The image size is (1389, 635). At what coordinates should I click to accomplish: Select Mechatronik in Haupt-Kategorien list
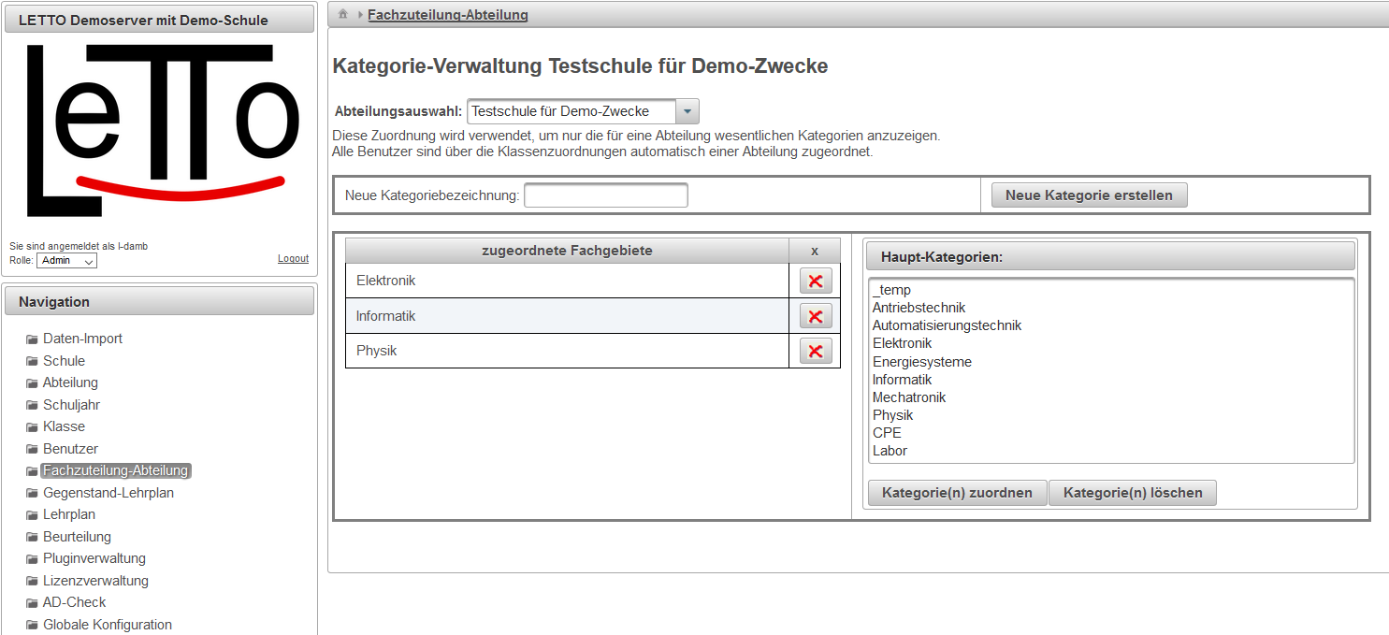[908, 397]
